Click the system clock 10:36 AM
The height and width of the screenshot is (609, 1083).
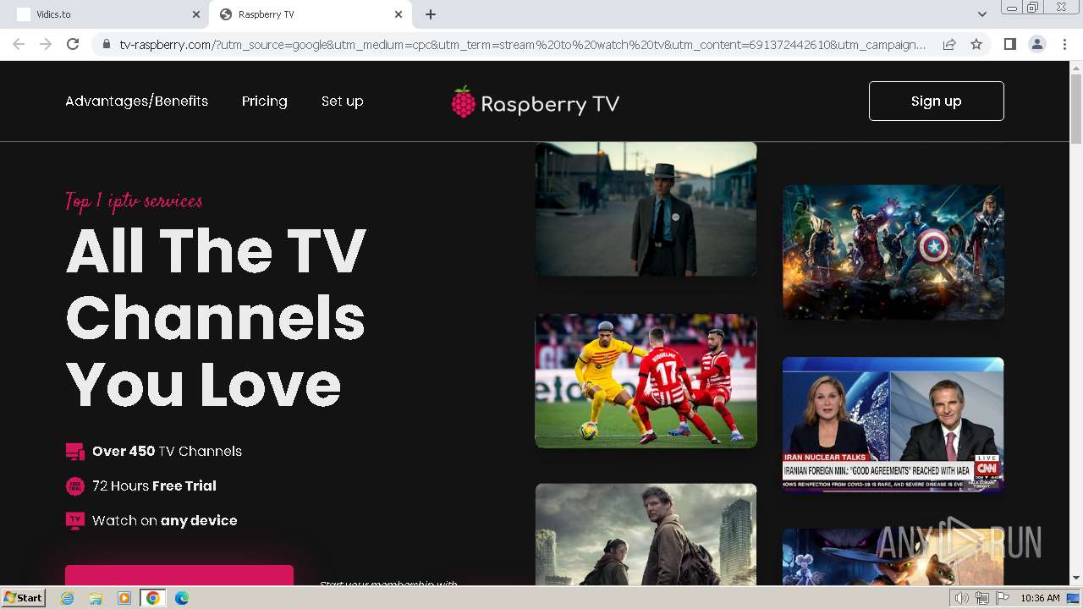1040,598
